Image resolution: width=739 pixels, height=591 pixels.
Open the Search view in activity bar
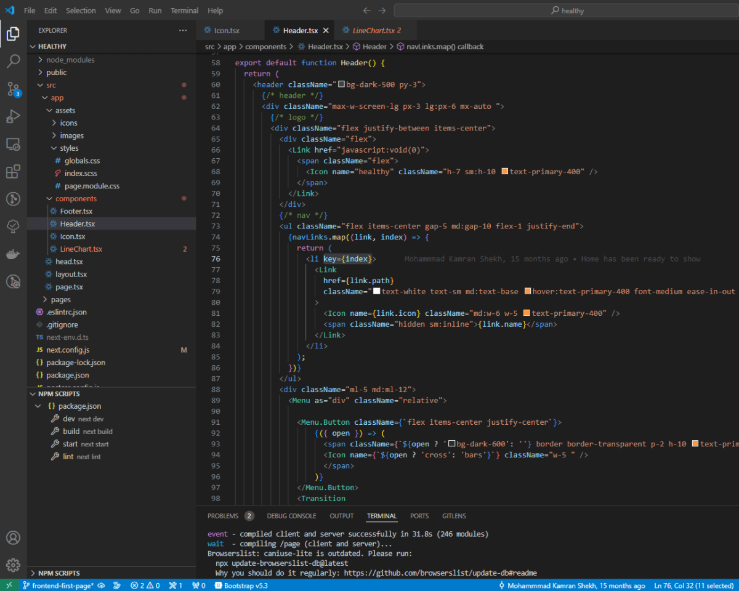pos(13,61)
